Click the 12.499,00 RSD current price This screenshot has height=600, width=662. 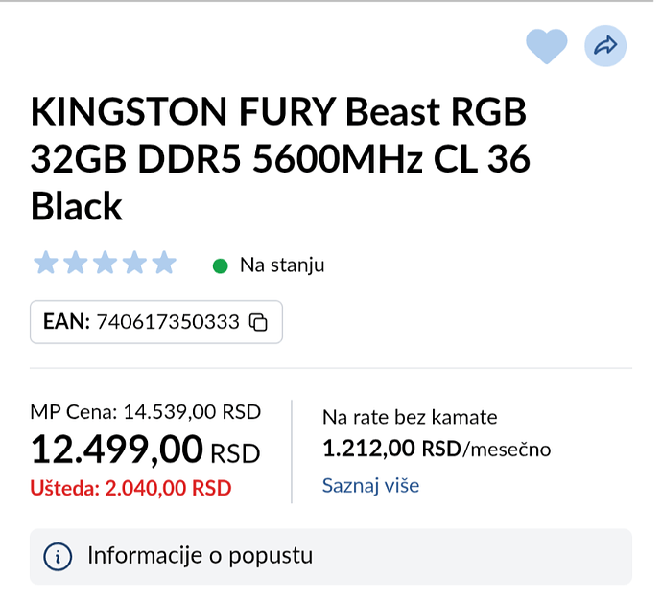tap(145, 450)
